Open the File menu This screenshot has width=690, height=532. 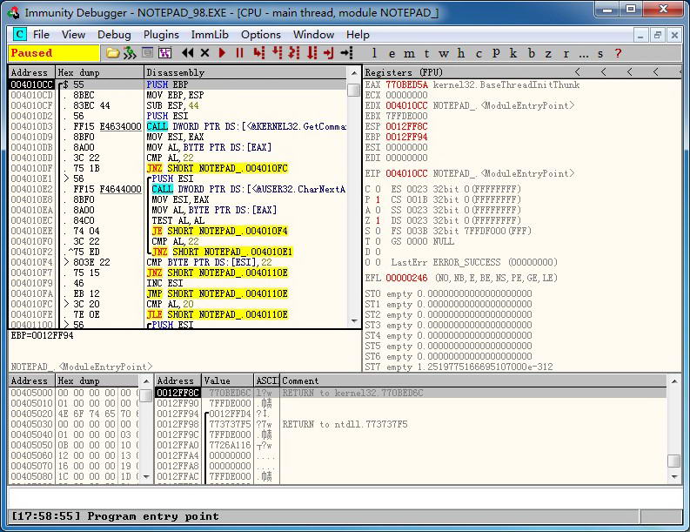(x=42, y=34)
